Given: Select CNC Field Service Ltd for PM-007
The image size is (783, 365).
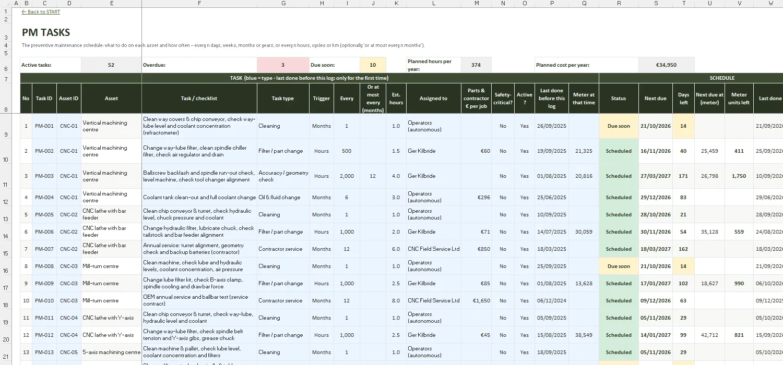Looking at the screenshot, I should pyautogui.click(x=433, y=249).
